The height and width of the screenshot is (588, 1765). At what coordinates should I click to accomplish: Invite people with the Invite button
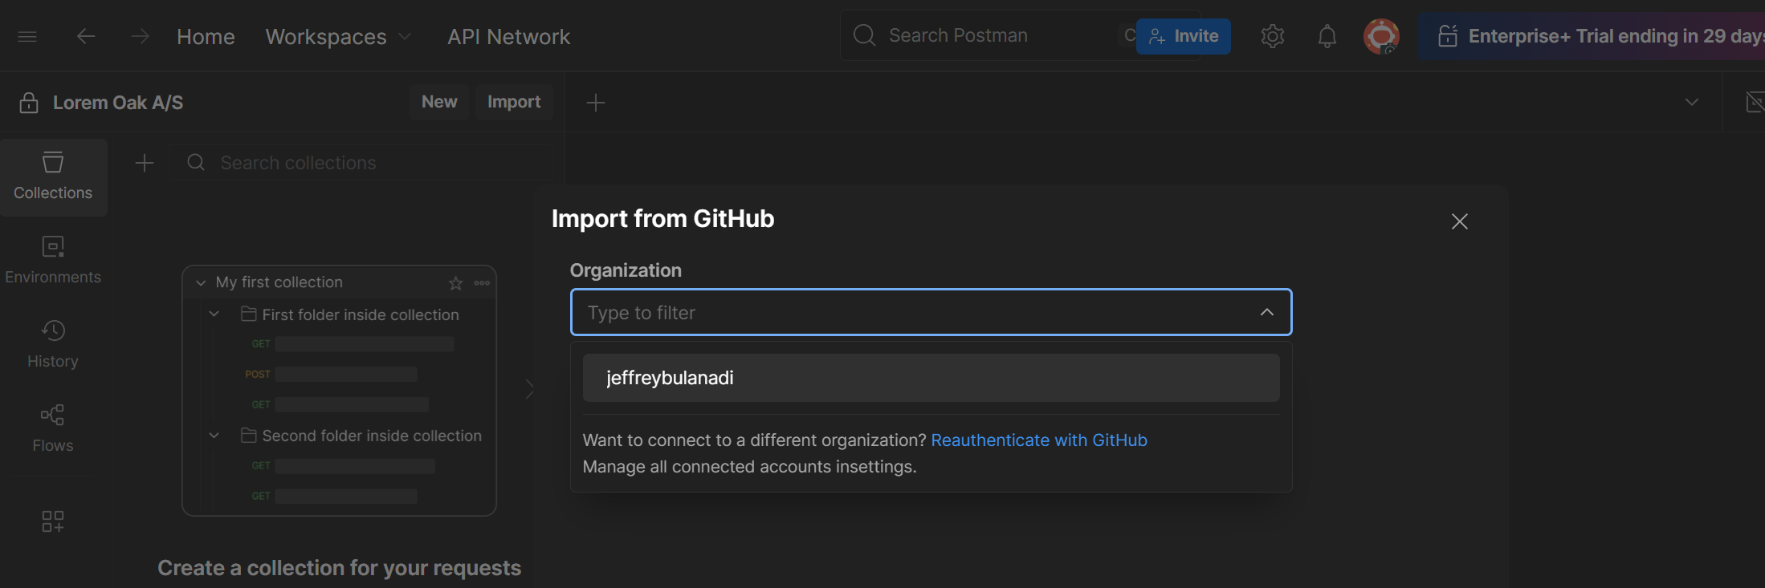(1184, 36)
